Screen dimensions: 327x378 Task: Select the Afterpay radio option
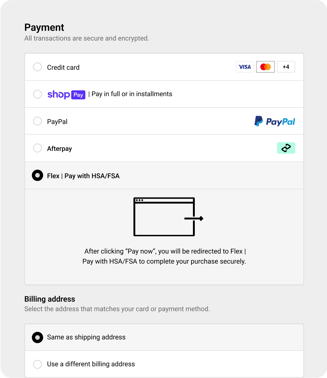pyautogui.click(x=37, y=148)
